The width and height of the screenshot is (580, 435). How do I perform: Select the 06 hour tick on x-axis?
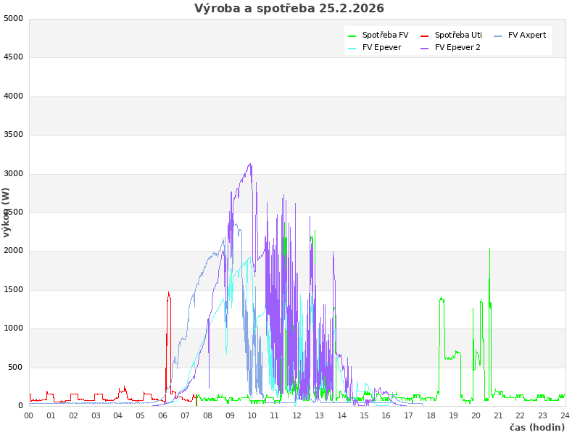click(163, 415)
